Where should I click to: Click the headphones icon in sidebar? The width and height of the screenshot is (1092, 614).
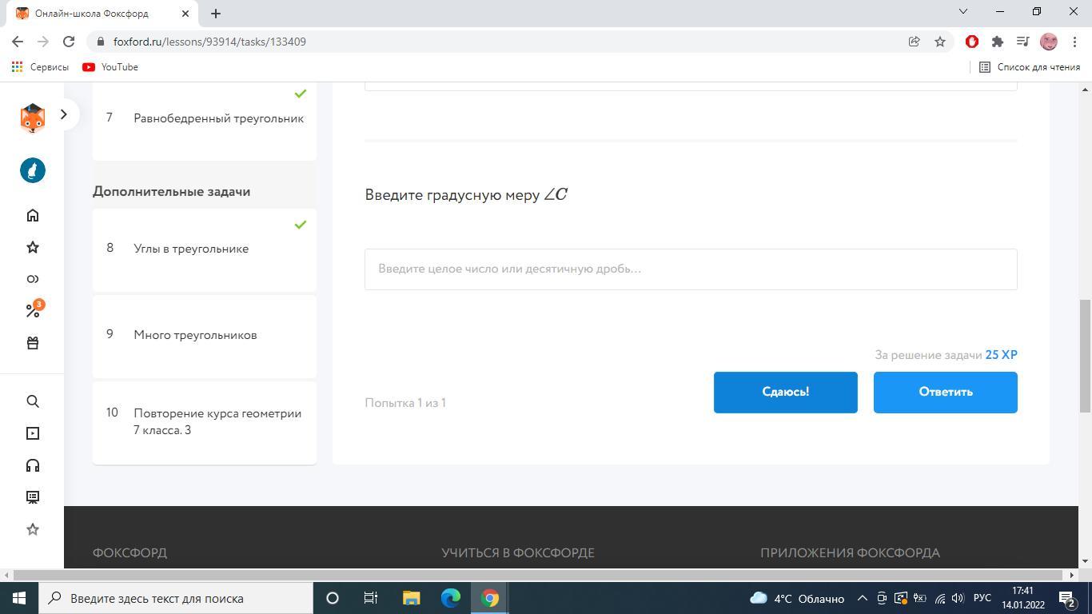33,465
